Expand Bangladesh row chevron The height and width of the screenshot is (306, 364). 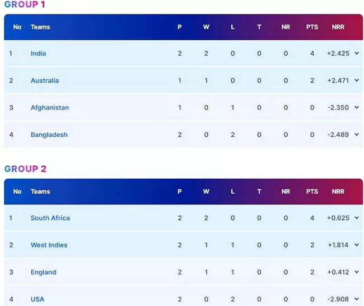tap(357, 135)
